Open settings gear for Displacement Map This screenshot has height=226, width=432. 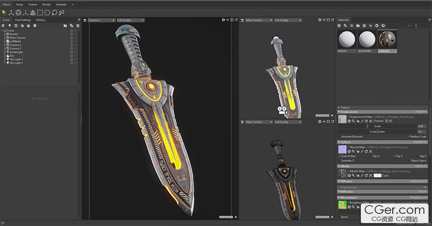(349, 121)
